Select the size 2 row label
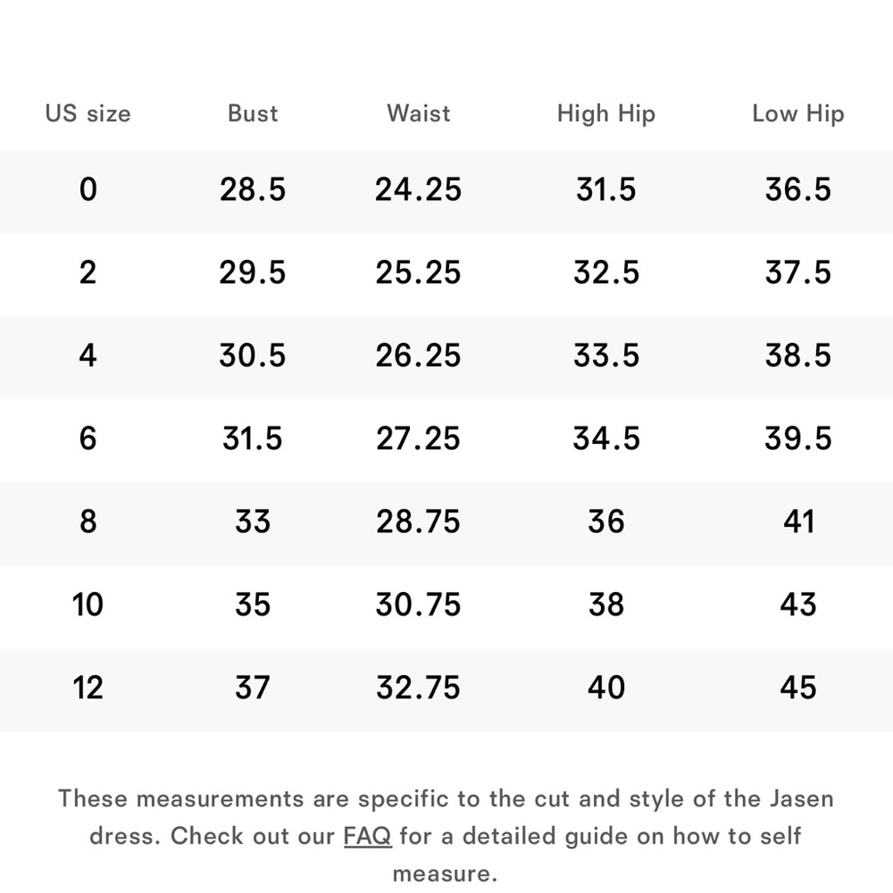 [88, 272]
